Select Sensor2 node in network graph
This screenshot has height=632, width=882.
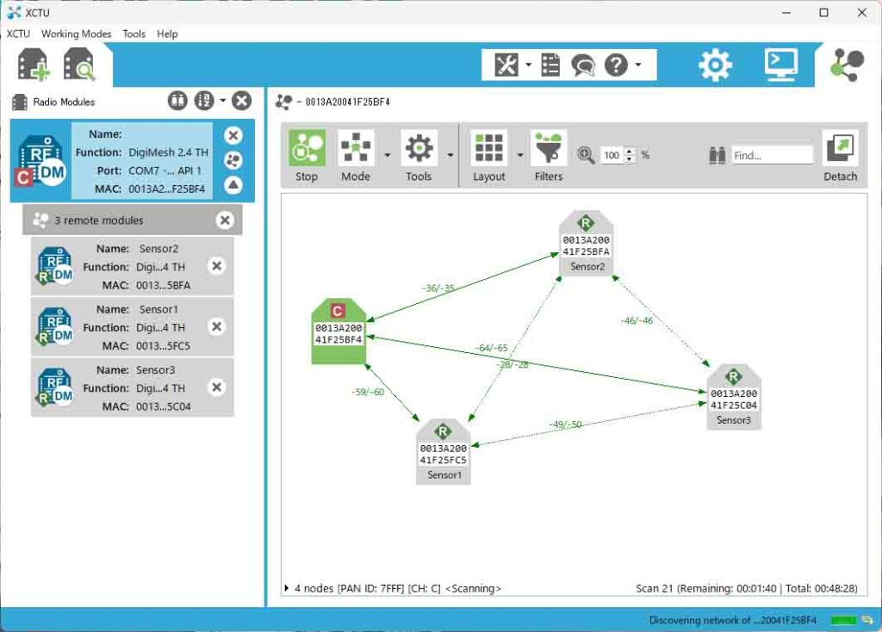pyautogui.click(x=586, y=243)
